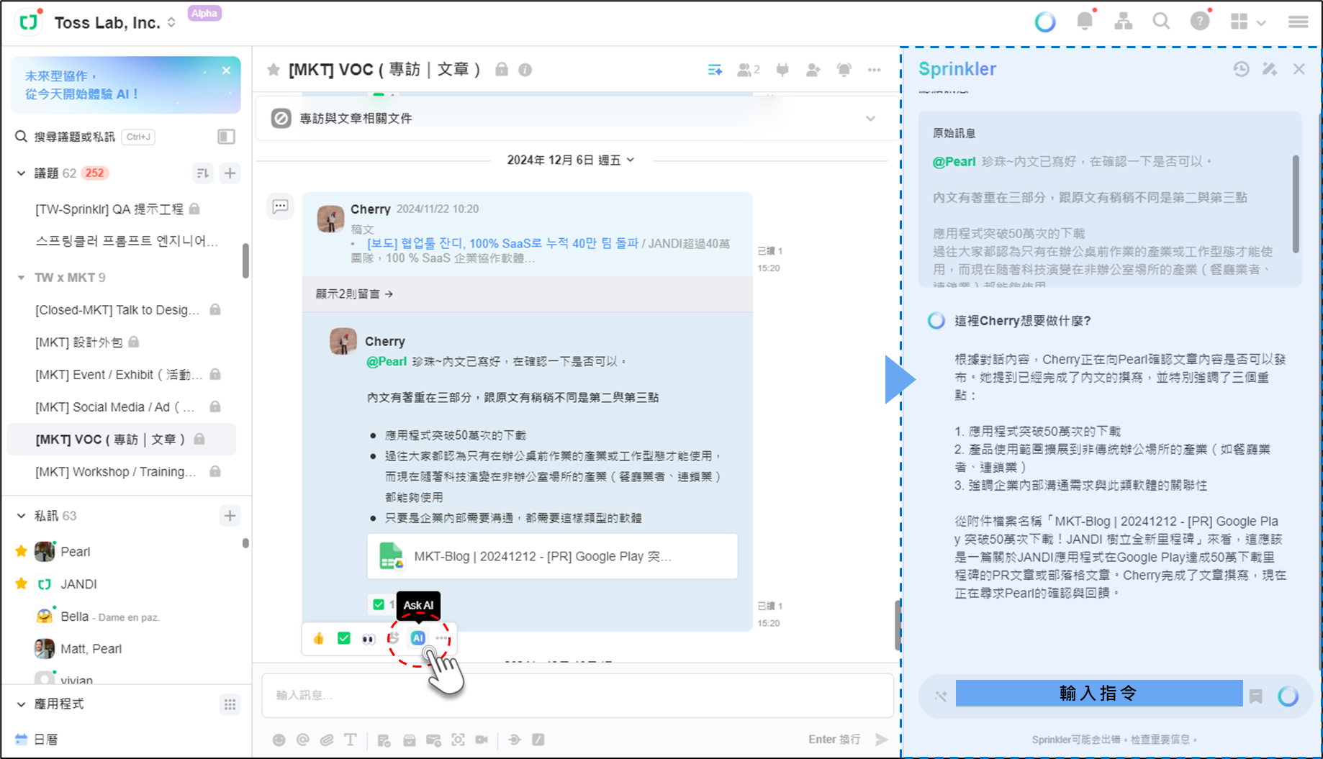Toggle the green check reaction in the toolbar
Viewport: 1323px width, 759px height.
(344, 638)
